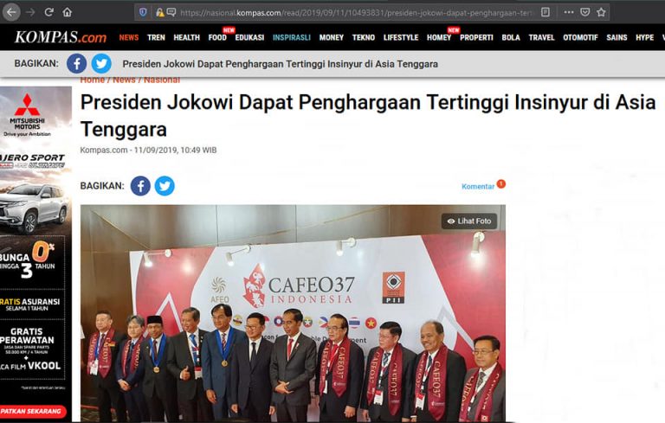Reload the page with refresh icon

click(48, 12)
